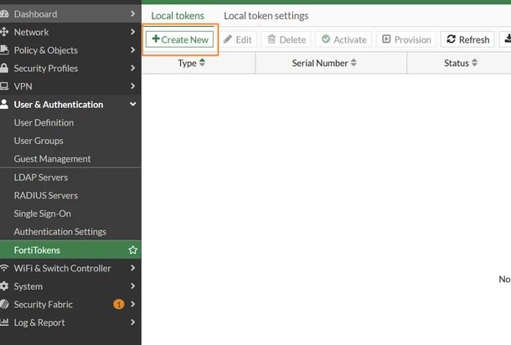Click the Serial Number column header

tap(331, 63)
